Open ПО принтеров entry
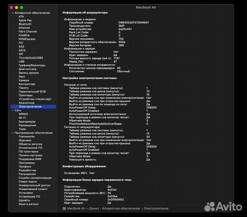This screenshot has height=217, width=247. pos(28,151)
